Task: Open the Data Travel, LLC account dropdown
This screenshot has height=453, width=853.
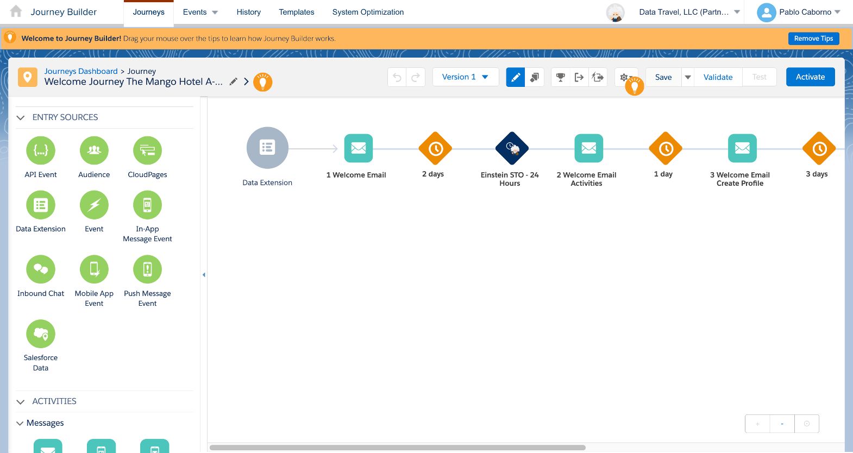Action: click(x=737, y=12)
